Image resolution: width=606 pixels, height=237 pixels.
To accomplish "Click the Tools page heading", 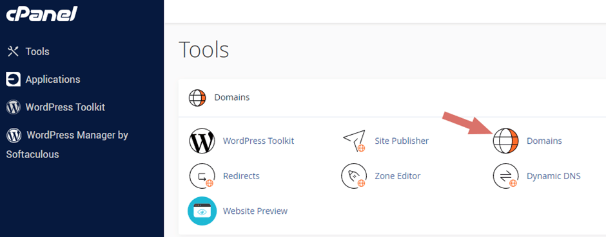I will pos(204,49).
